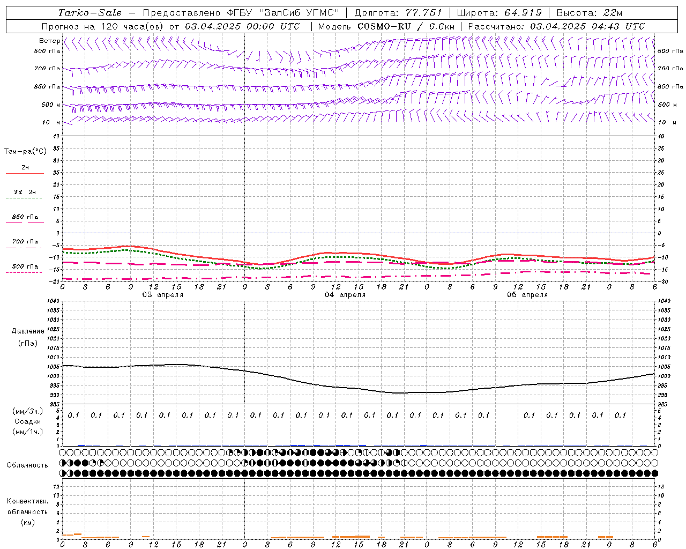Click the 985 value on left pressure axis

pos(55,404)
